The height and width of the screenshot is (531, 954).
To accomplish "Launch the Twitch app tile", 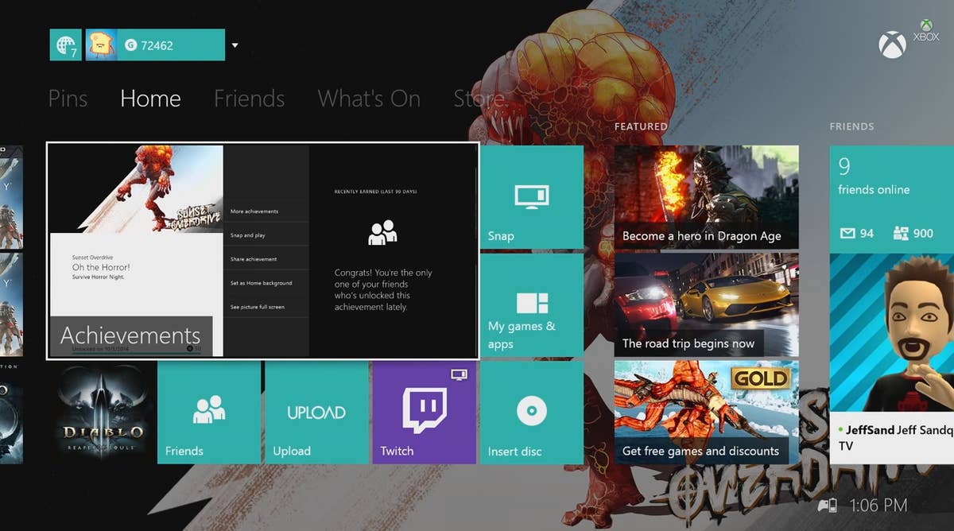I will (424, 412).
